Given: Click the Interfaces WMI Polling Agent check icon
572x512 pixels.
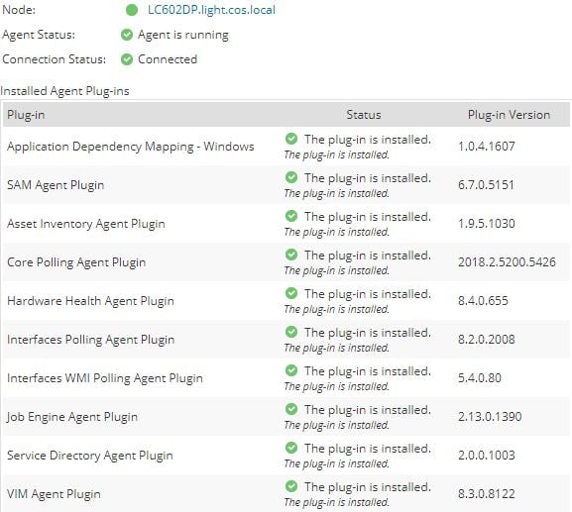Looking at the screenshot, I should 291,370.
